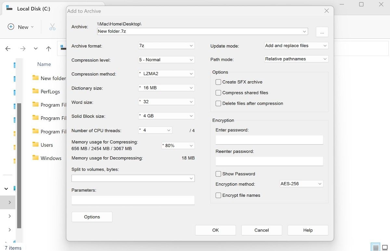Screen dimensions: 390x251
Task: Select the Users folder icon
Action: (x=35, y=145)
